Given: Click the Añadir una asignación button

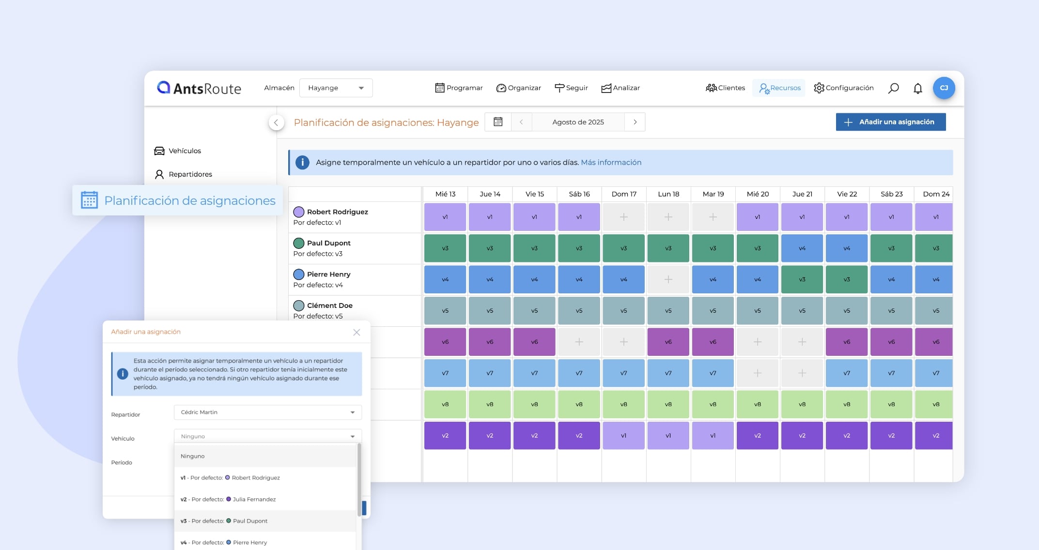Looking at the screenshot, I should 890,122.
